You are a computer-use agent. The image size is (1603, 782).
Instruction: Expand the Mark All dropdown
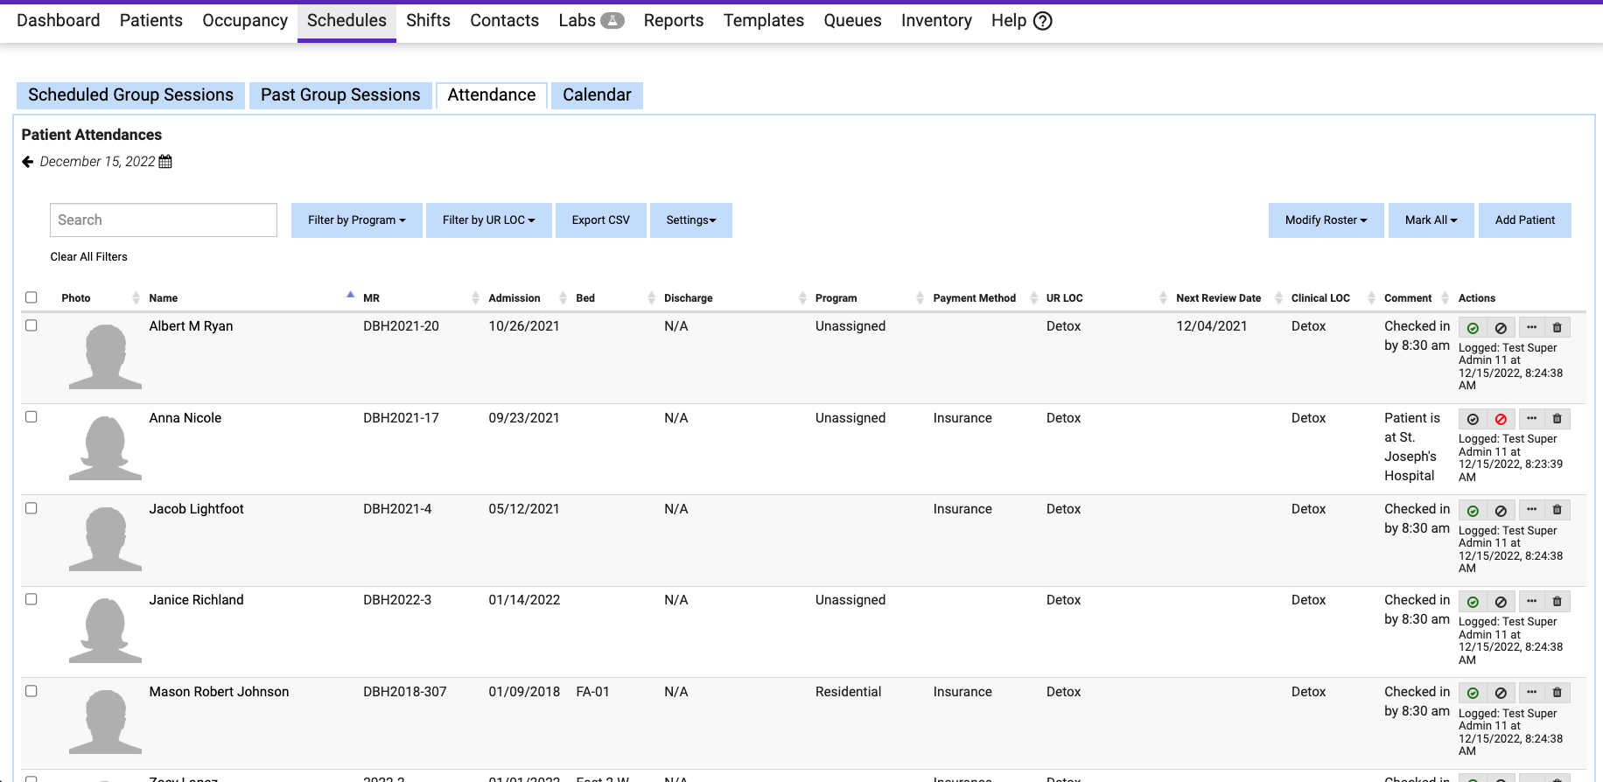pos(1431,220)
